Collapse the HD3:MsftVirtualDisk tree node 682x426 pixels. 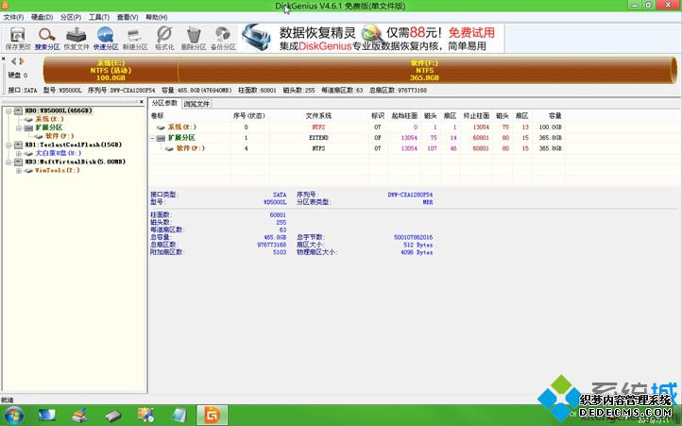[9, 162]
